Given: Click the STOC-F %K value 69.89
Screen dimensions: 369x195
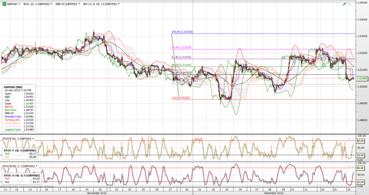Looking at the screenshot, I should tap(33, 157).
